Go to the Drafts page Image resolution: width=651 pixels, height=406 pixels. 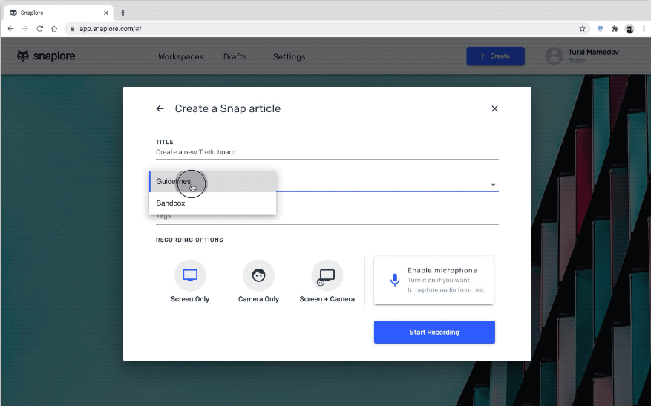point(235,56)
